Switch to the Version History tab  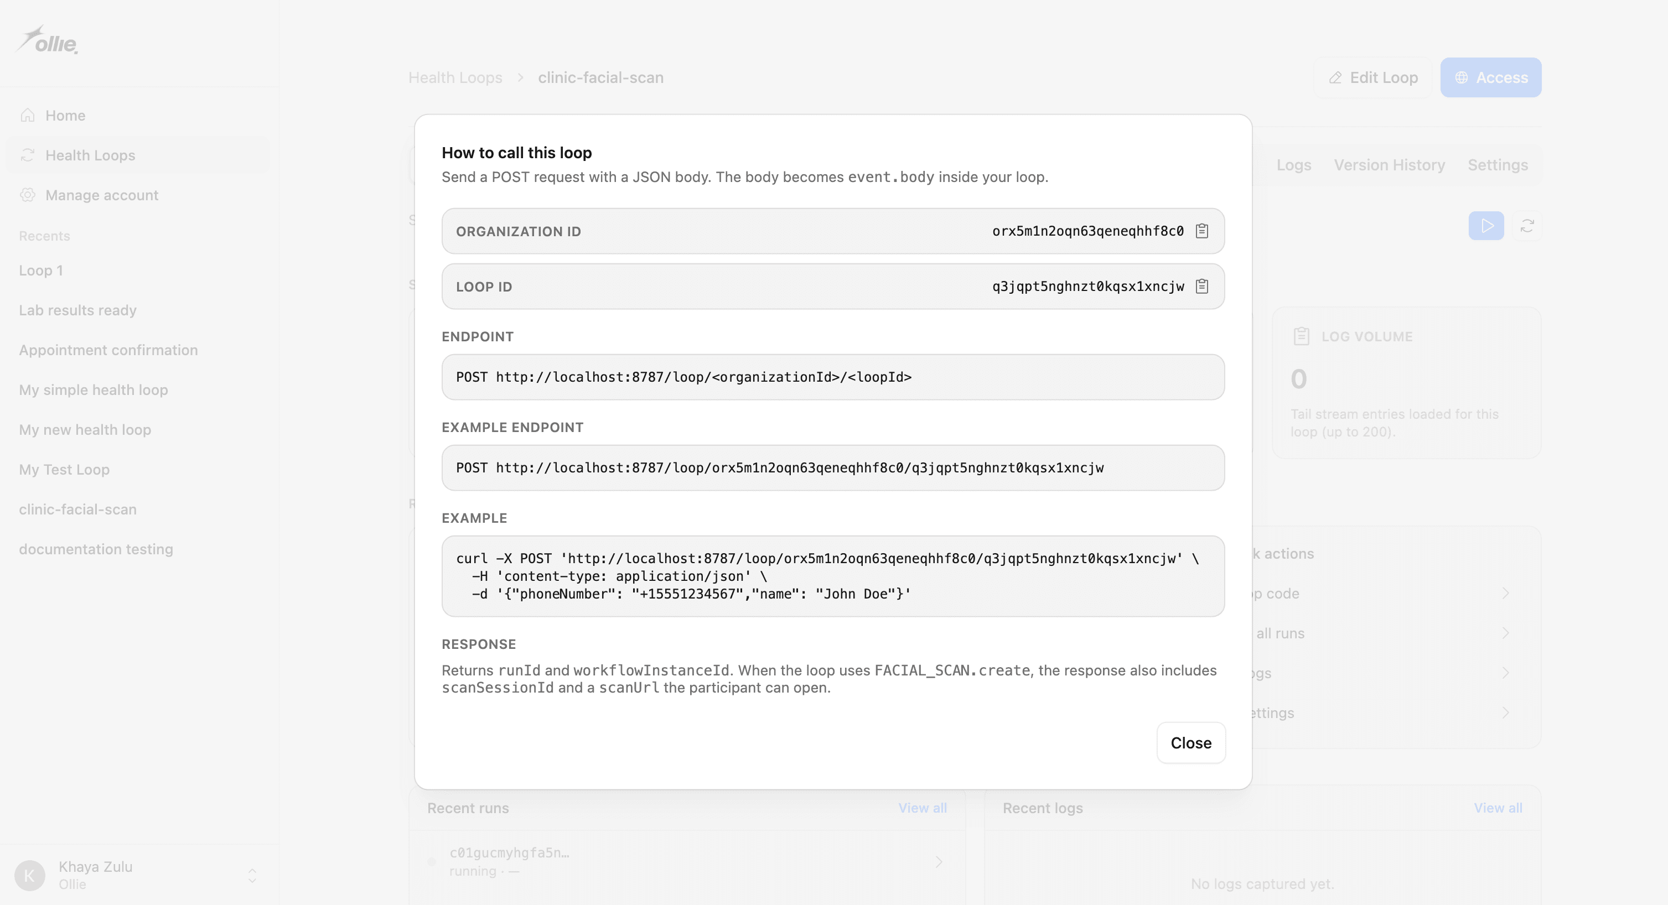click(x=1389, y=165)
